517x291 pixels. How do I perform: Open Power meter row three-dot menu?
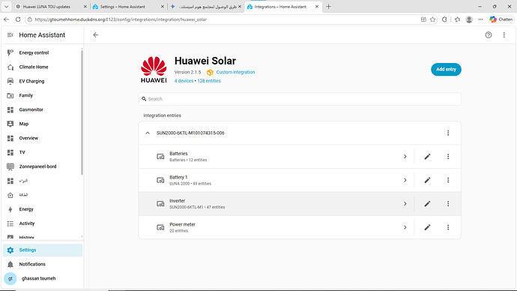pyautogui.click(x=448, y=227)
